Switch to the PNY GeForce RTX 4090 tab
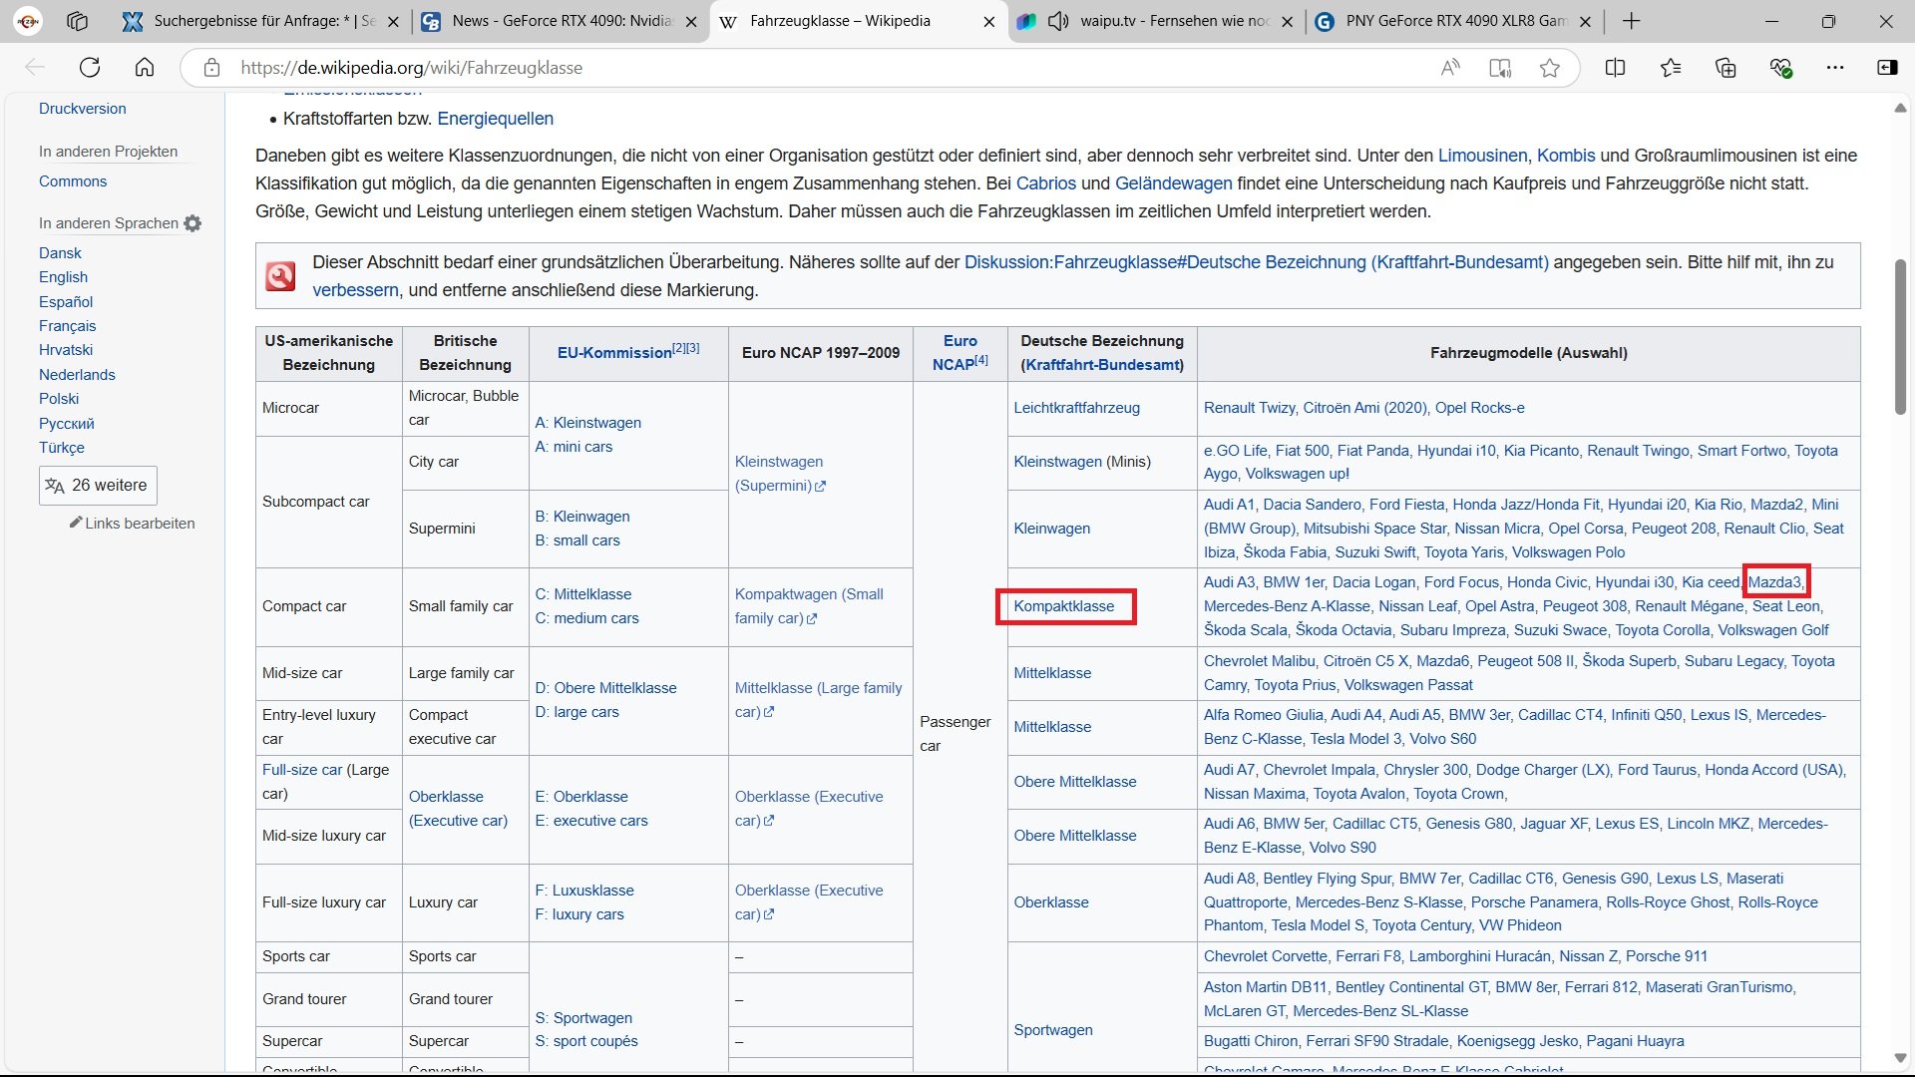Viewport: 1917px width, 1077px height. (1454, 21)
